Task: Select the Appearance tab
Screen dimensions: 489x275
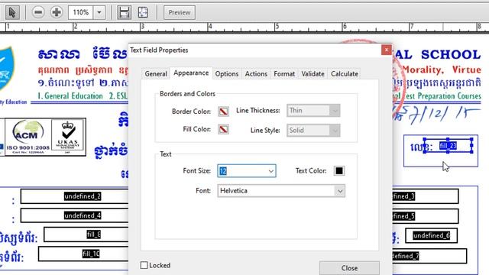Action: pos(191,73)
